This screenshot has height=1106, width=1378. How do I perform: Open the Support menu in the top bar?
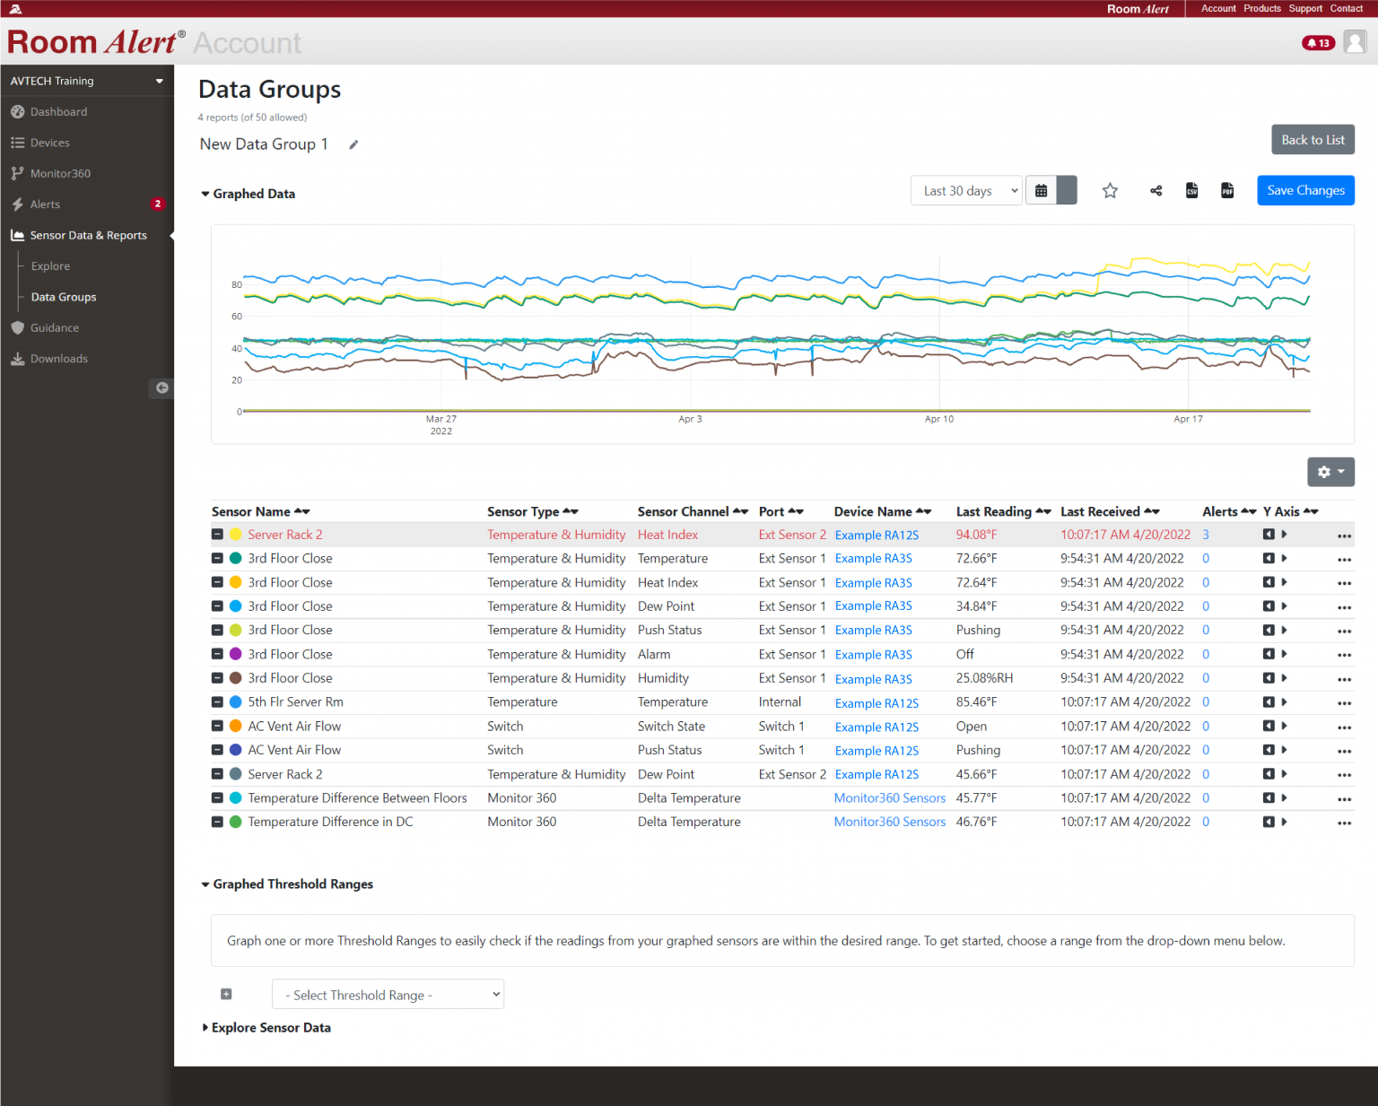pyautogui.click(x=1305, y=8)
